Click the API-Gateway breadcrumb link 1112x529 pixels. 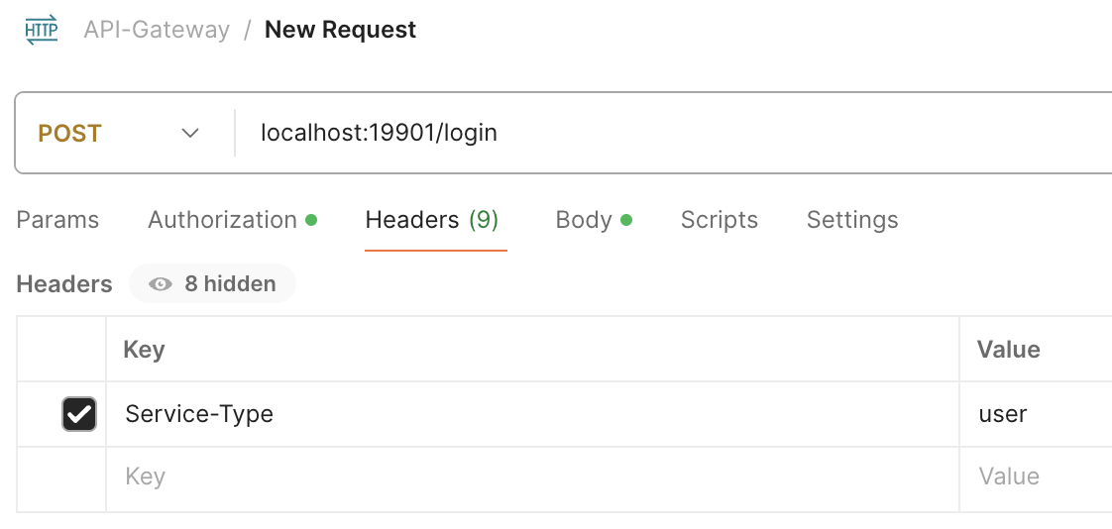pyautogui.click(x=157, y=30)
